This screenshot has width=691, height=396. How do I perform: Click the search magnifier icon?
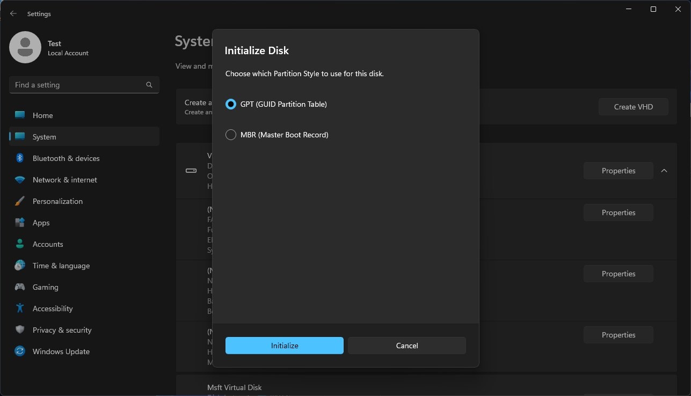(149, 85)
